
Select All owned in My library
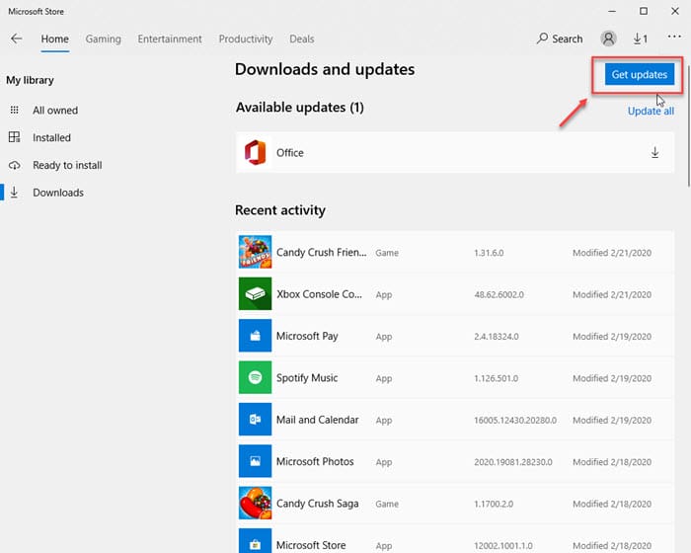click(55, 111)
